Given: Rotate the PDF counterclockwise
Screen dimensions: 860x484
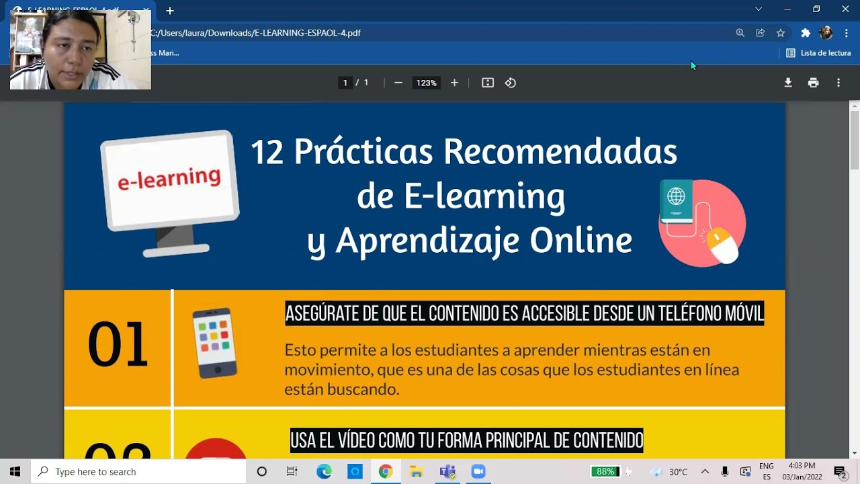Looking at the screenshot, I should (x=511, y=83).
